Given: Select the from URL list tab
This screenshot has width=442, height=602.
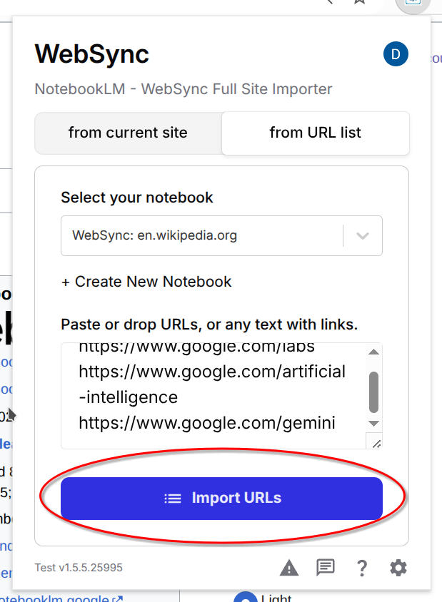Looking at the screenshot, I should pyautogui.click(x=315, y=133).
